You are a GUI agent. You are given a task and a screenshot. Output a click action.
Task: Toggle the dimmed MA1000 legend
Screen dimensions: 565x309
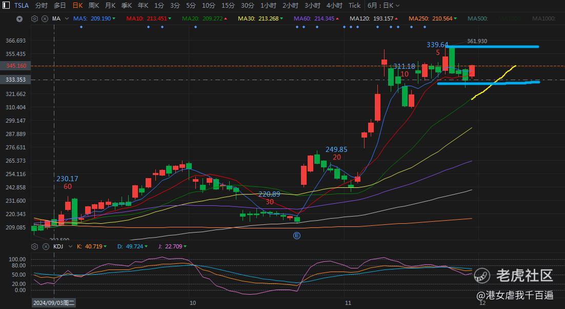tap(544, 18)
